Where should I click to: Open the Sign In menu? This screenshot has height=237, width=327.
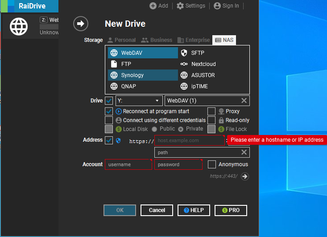pyautogui.click(x=226, y=6)
